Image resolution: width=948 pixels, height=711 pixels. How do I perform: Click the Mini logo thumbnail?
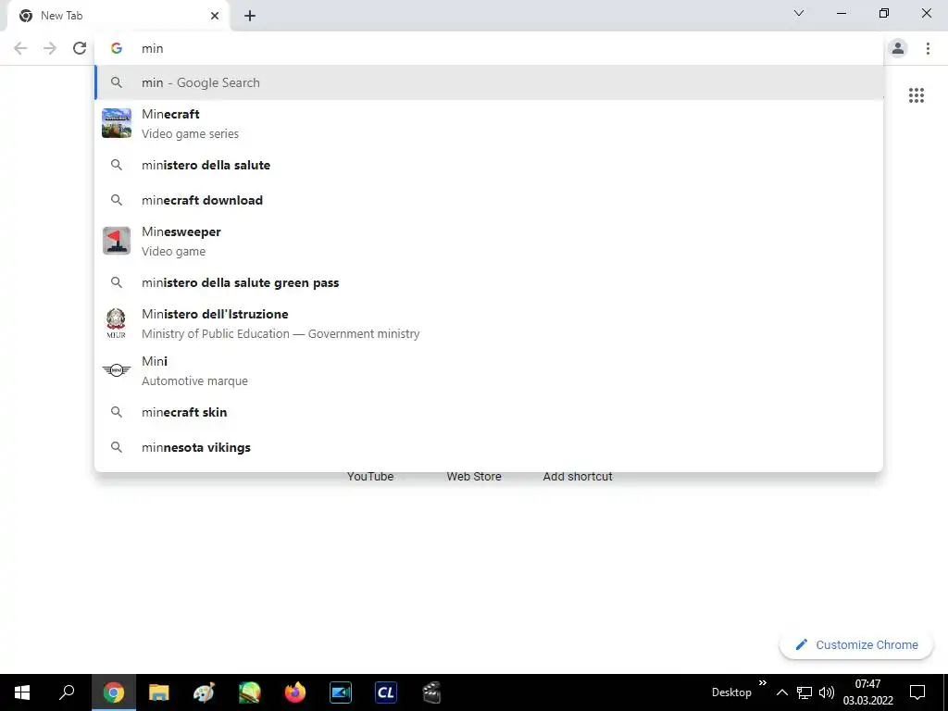tap(116, 370)
